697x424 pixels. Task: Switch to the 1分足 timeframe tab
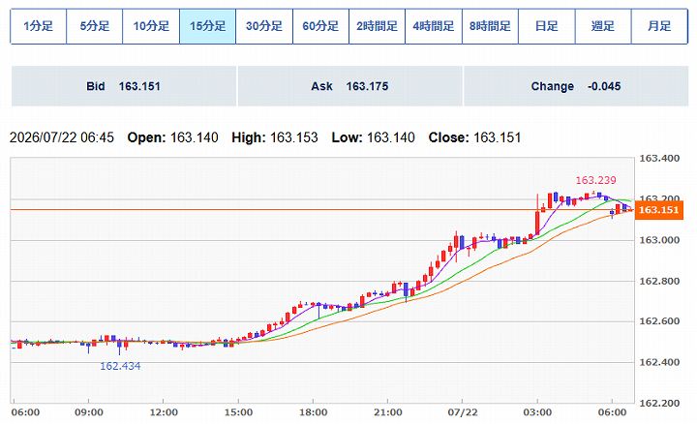tap(38, 26)
